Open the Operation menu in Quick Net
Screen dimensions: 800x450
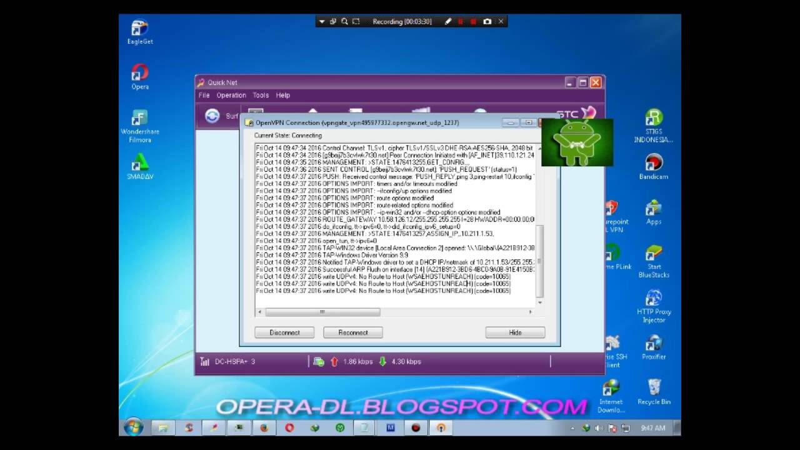[x=231, y=95]
